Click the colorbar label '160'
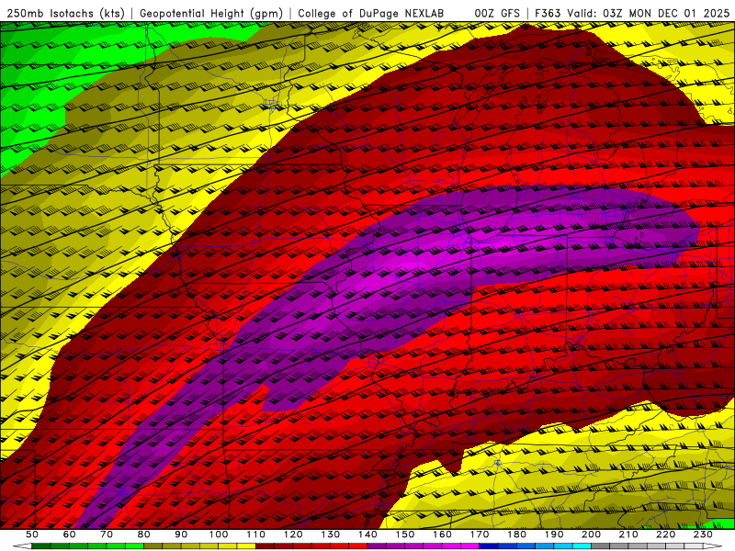 tap(442, 534)
